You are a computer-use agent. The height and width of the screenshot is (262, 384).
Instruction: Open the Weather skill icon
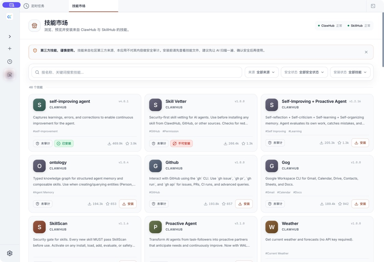[x=272, y=227]
